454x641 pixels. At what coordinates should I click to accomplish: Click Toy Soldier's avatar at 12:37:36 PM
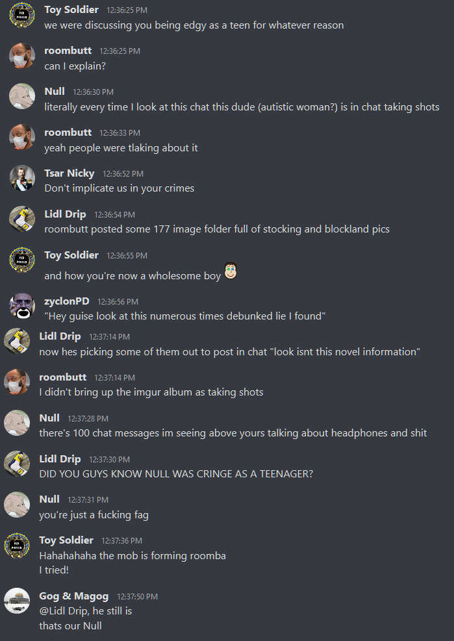click(x=17, y=546)
